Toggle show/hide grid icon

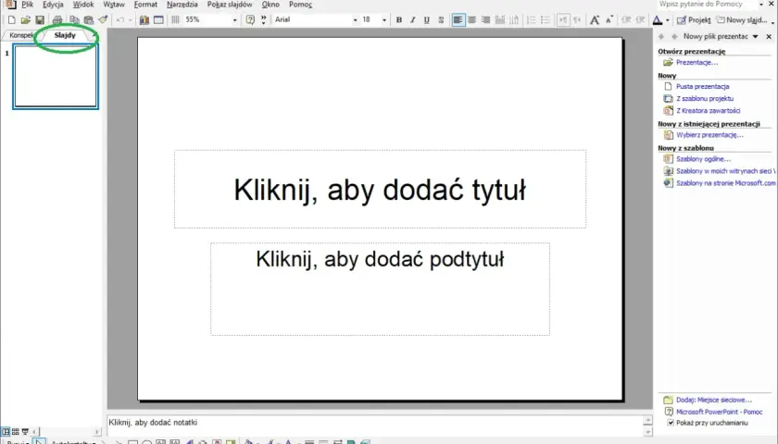click(x=175, y=20)
